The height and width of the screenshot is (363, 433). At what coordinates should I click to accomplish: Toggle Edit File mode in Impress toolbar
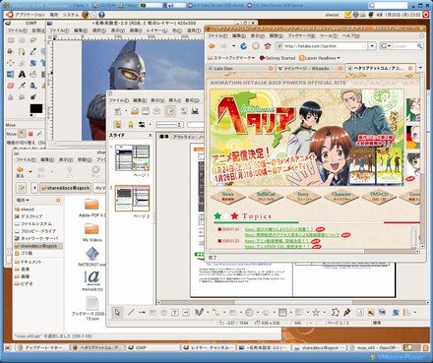point(170,111)
